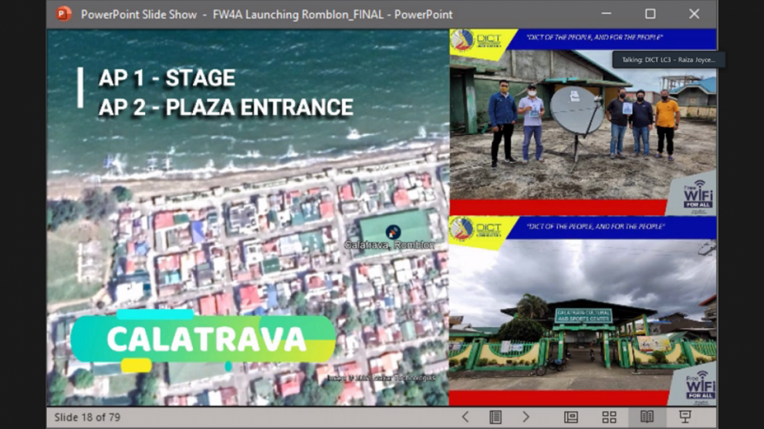Advance to next slide arrow
Screen dimensions: 764x429
526,417
